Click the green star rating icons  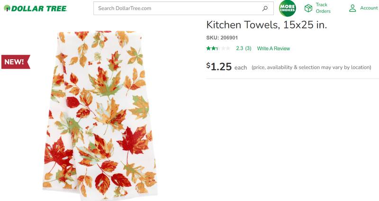pyautogui.click(x=218, y=48)
